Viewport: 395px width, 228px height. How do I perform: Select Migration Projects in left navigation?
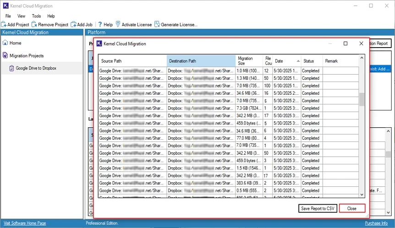27,55
